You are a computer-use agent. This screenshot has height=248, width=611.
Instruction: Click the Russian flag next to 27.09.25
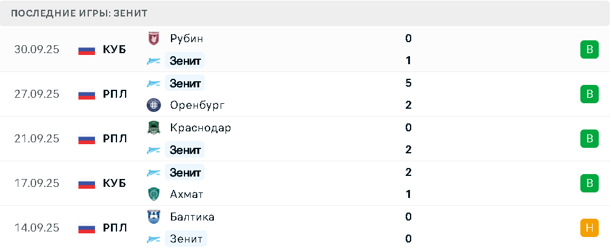coord(87,94)
